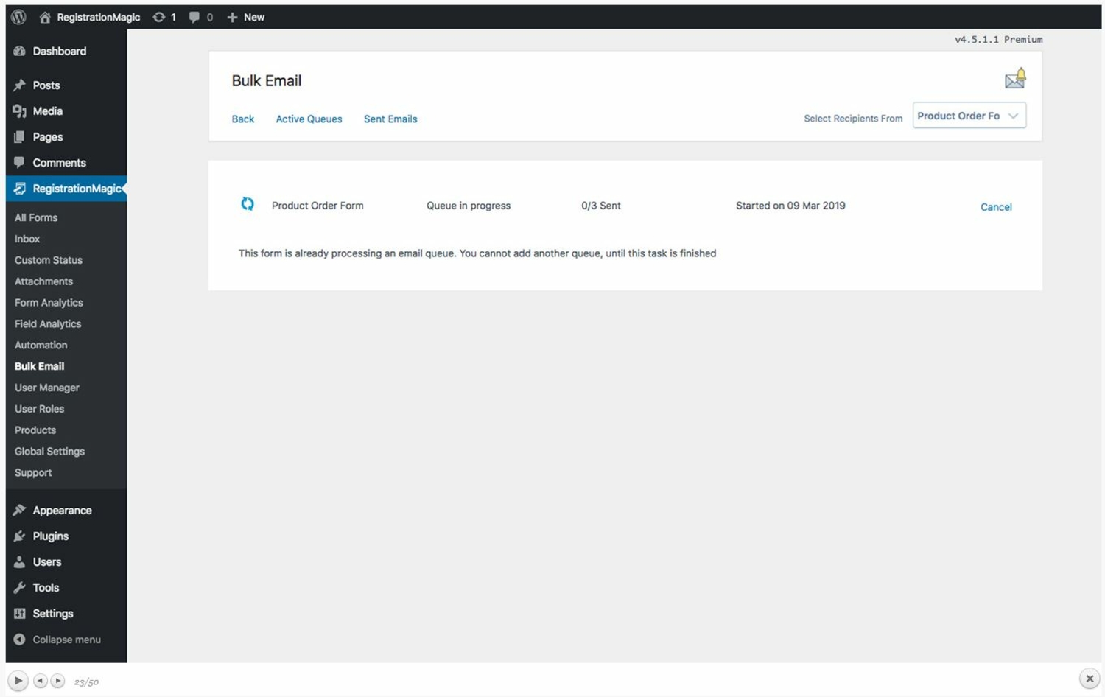Open User Manager
The width and height of the screenshot is (1105, 697).
46,388
